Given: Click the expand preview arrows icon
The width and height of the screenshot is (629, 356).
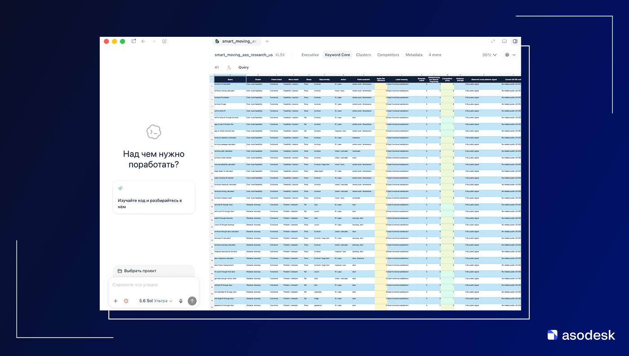Looking at the screenshot, I should coord(493,41).
